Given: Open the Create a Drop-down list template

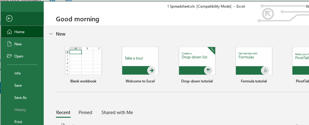Looking at the screenshot, I should click(x=197, y=61).
